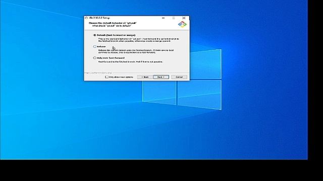Cancel the Git setup
The image size is (323, 181).
(179, 77)
